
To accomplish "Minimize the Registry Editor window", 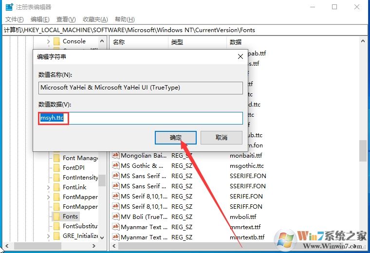I will tap(313, 7).
